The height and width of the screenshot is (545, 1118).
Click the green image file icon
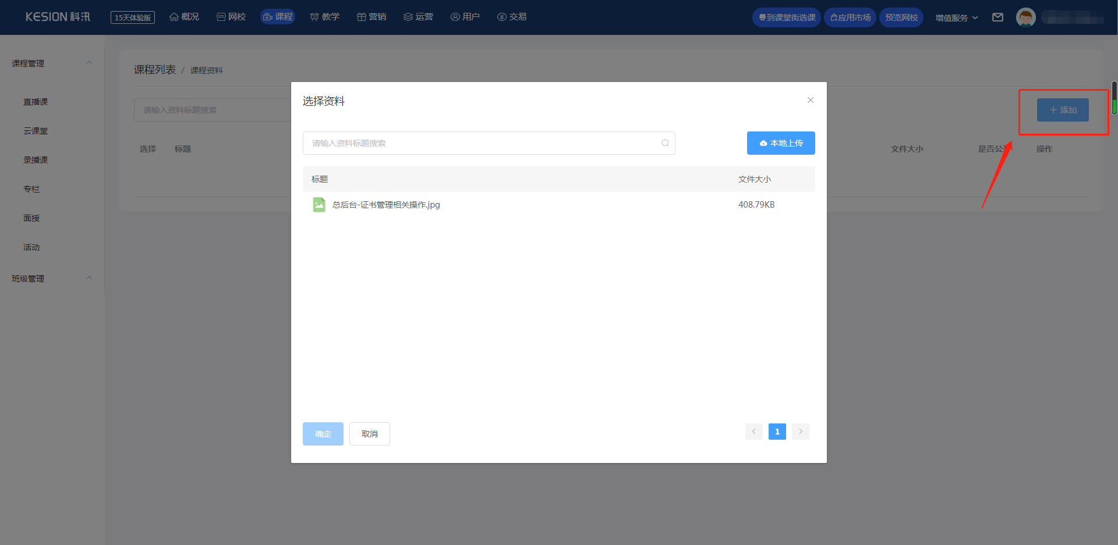pos(319,205)
